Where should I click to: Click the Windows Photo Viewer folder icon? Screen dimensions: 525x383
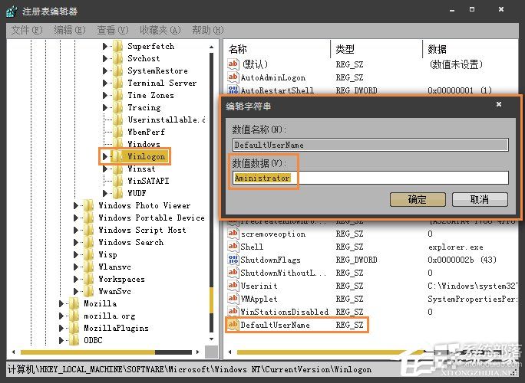point(88,205)
